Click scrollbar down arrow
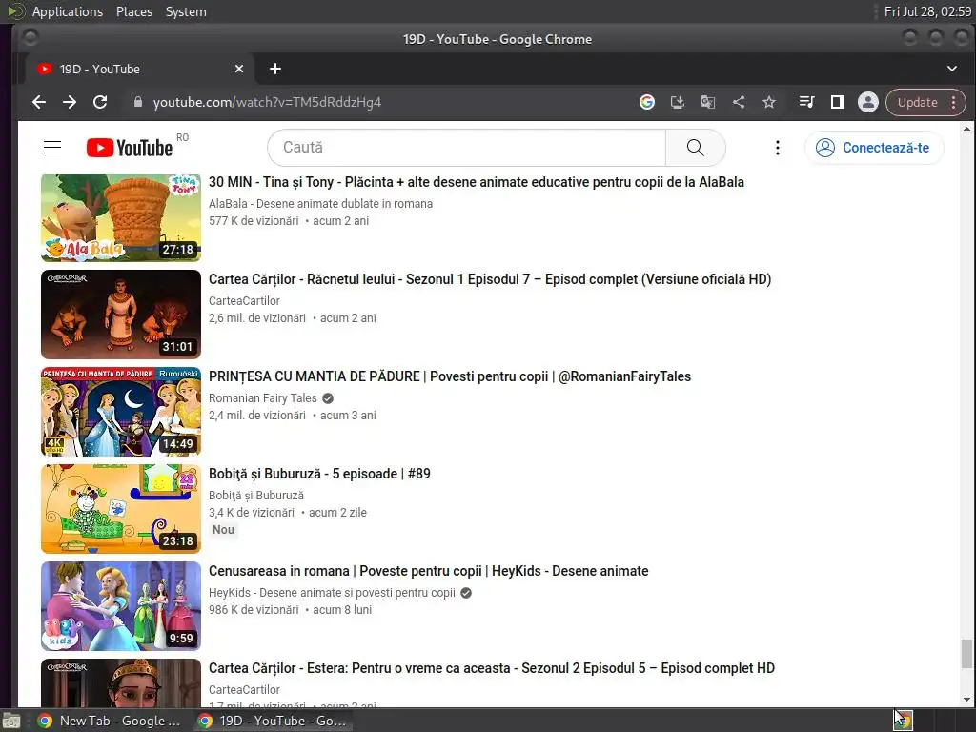This screenshot has height=732, width=976. click(x=966, y=700)
